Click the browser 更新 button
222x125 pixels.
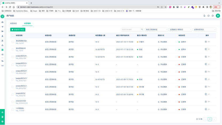pos(217,7)
